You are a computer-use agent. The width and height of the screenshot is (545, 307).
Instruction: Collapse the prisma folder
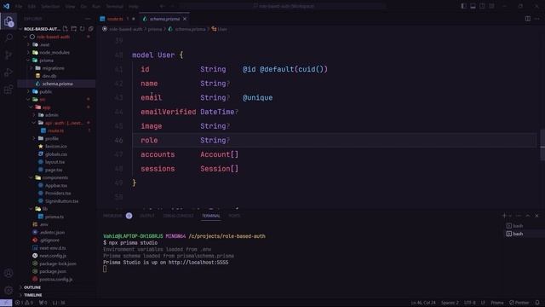(46, 61)
